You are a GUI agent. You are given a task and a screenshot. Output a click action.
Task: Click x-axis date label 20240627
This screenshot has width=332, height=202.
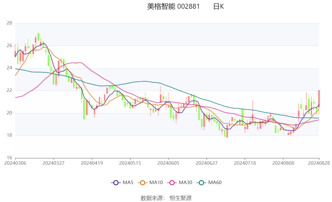[x=207, y=163]
